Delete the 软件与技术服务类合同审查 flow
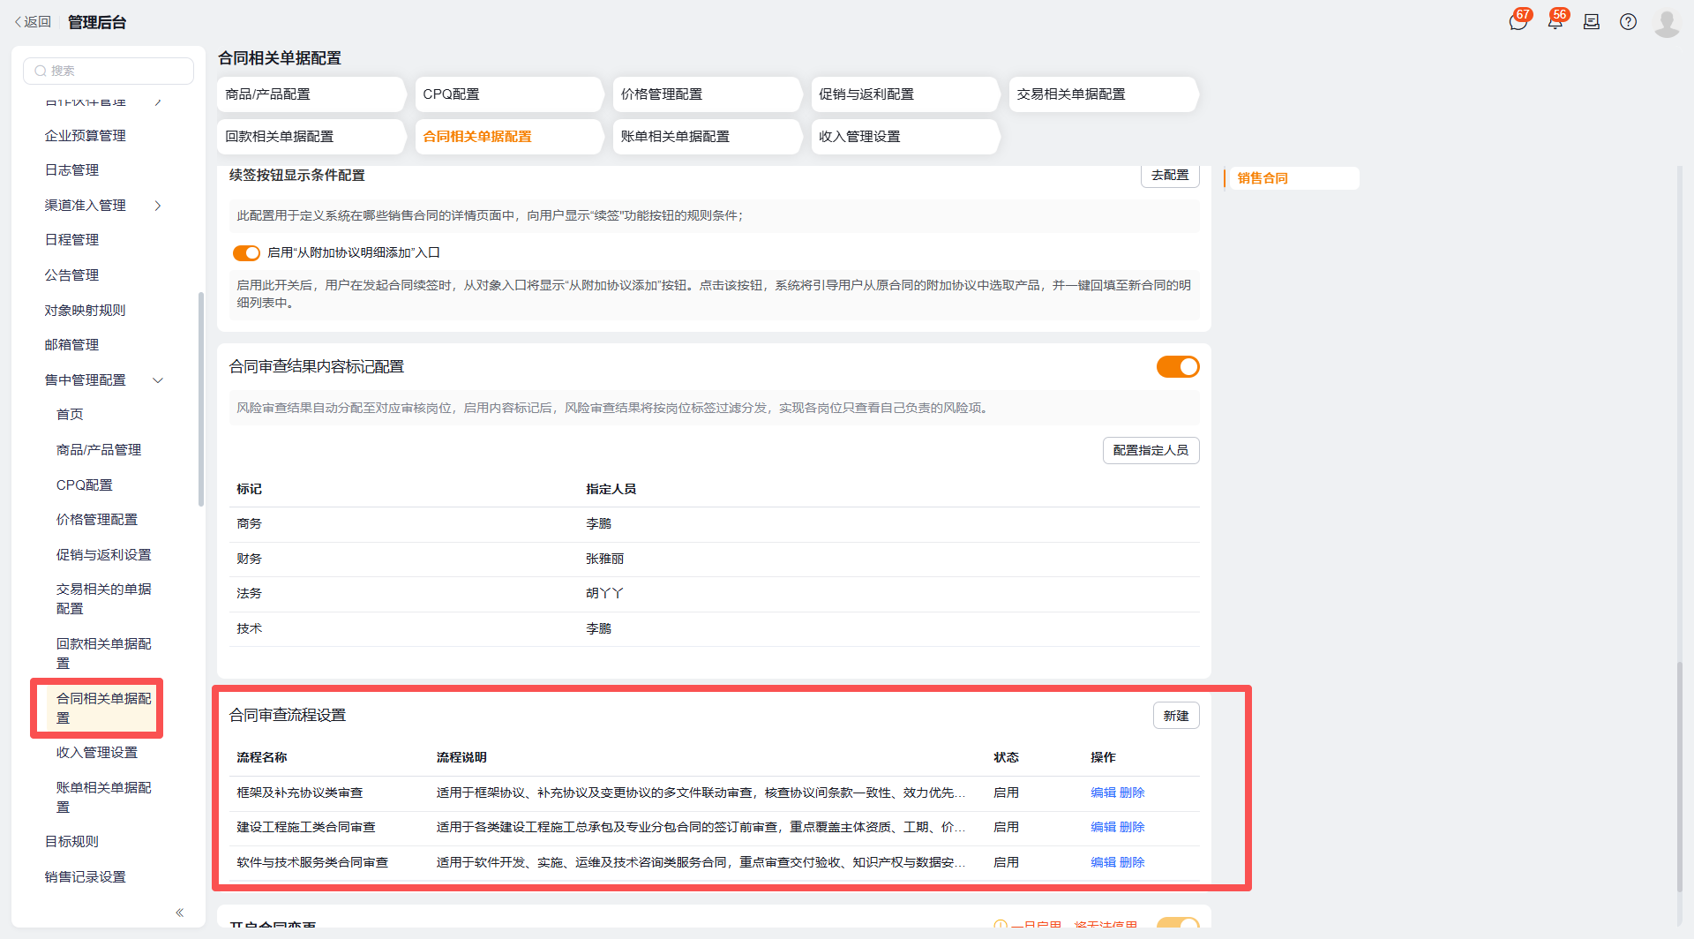The height and width of the screenshot is (939, 1694). point(1132,862)
